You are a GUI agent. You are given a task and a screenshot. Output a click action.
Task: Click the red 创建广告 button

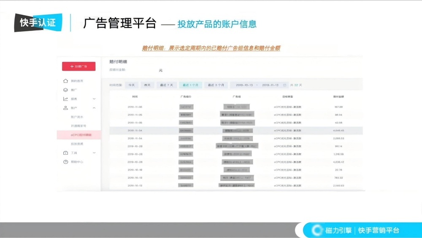78,66
